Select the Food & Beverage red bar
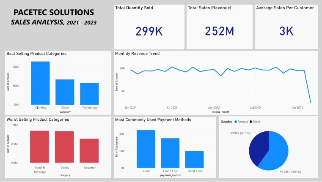 (x=39, y=147)
